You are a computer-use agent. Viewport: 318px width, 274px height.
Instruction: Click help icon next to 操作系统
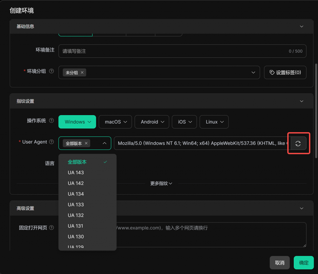tap(52, 120)
